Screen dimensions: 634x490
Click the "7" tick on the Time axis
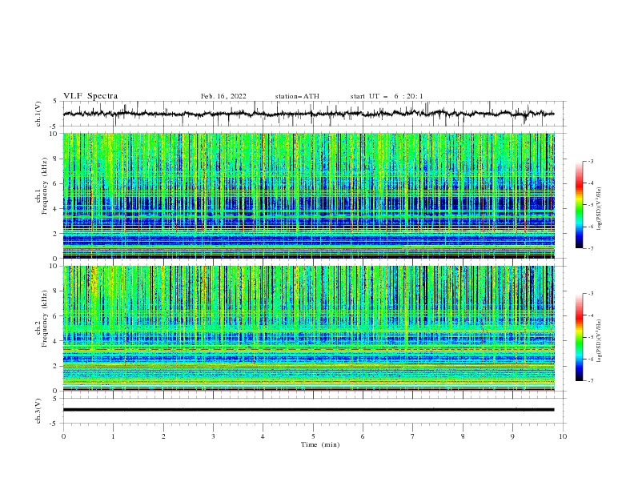coord(413,436)
